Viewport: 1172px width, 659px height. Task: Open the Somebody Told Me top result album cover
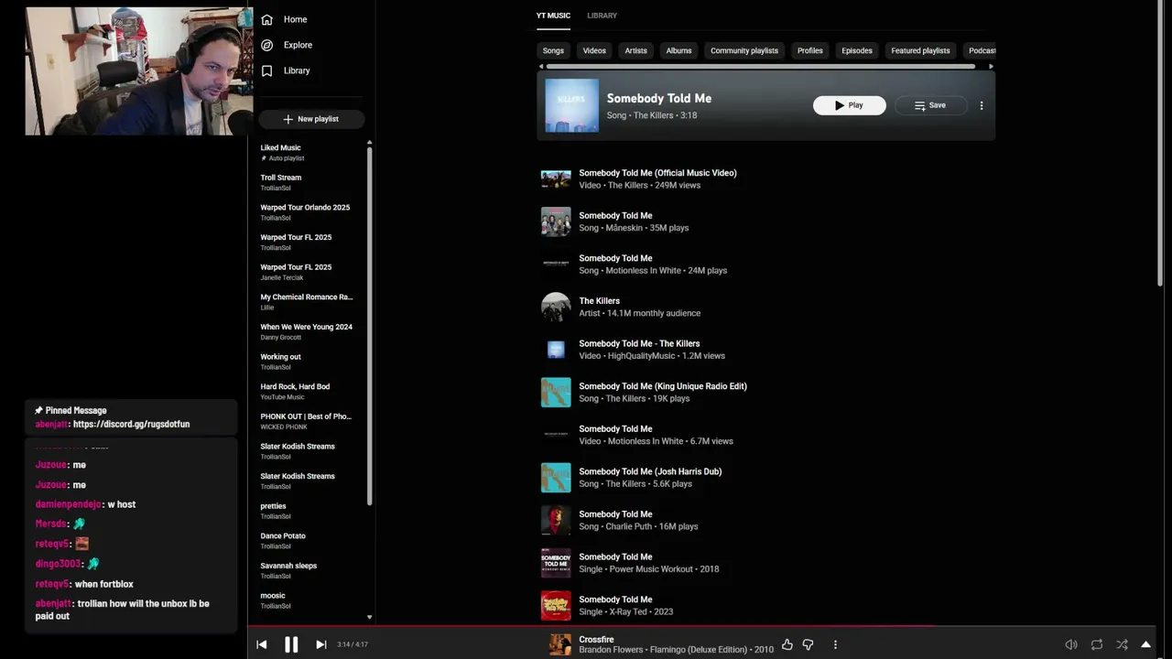[x=572, y=105]
